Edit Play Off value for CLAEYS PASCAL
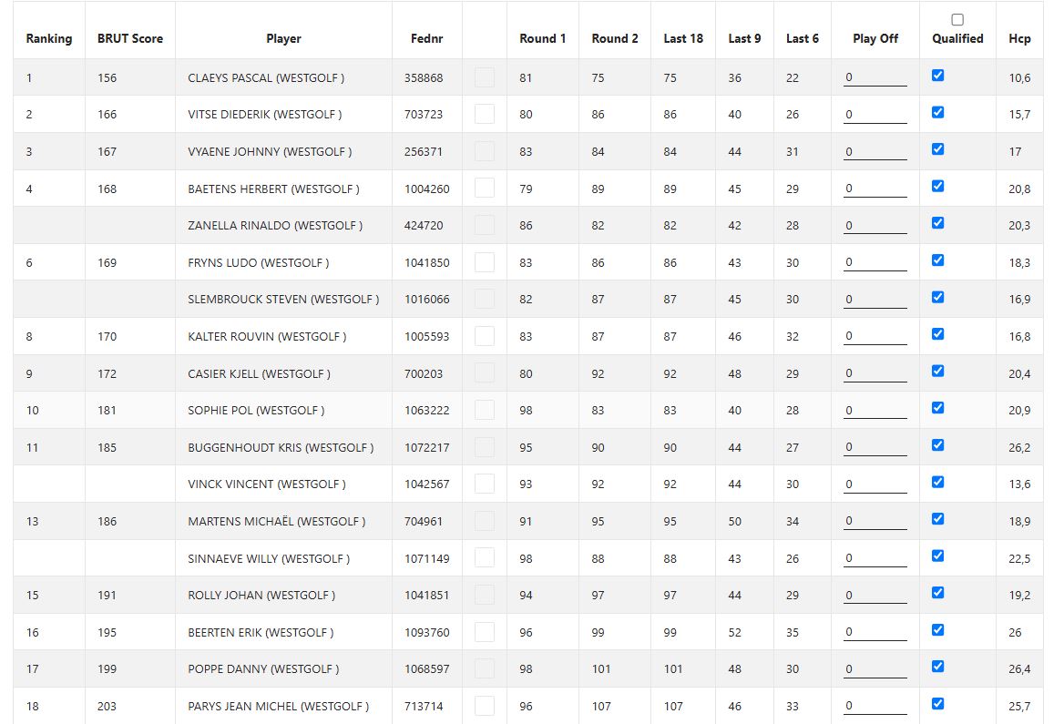The width and height of the screenshot is (1064, 724). click(x=875, y=77)
